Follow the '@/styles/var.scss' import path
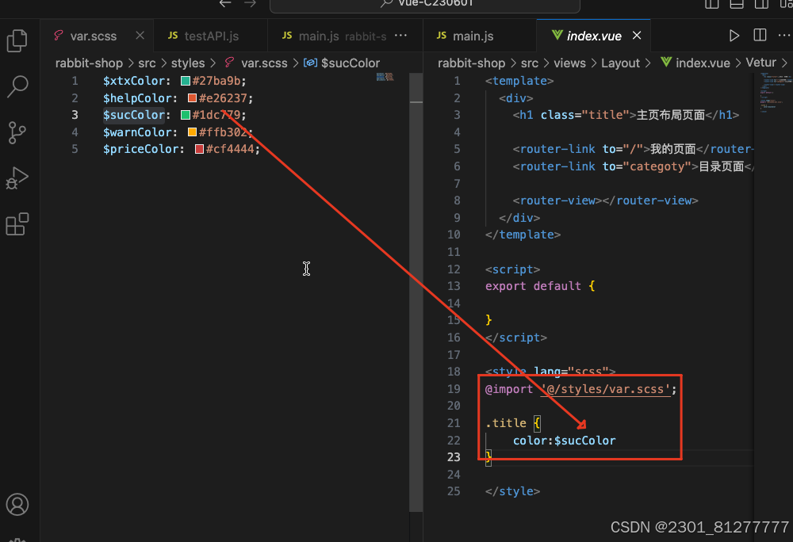Screen dimensions: 793x542 (606, 389)
